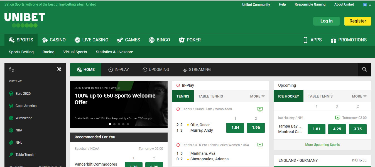Viewport: 375px width, 167px height.
Task: Switch to the In-Play tab
Action: 119,69
